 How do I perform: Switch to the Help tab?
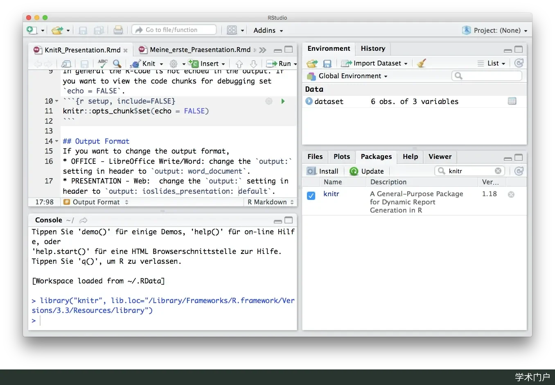(410, 156)
